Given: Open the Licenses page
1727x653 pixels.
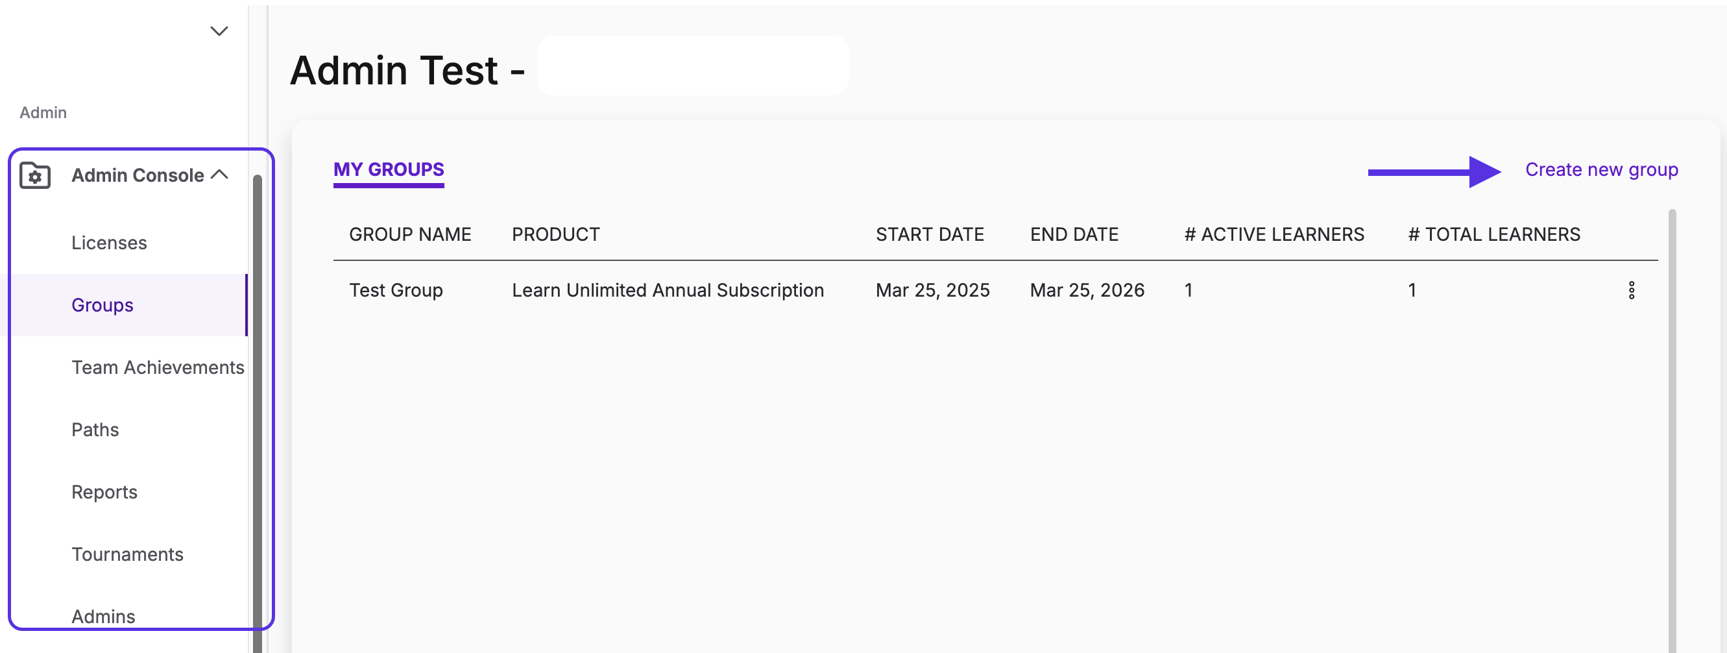Looking at the screenshot, I should (108, 243).
